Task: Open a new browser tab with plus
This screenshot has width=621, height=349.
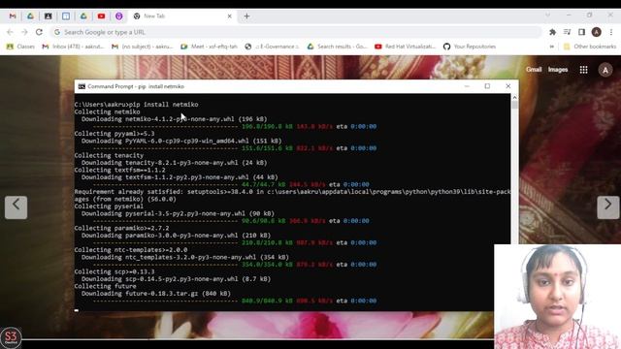Action: pyautogui.click(x=246, y=16)
